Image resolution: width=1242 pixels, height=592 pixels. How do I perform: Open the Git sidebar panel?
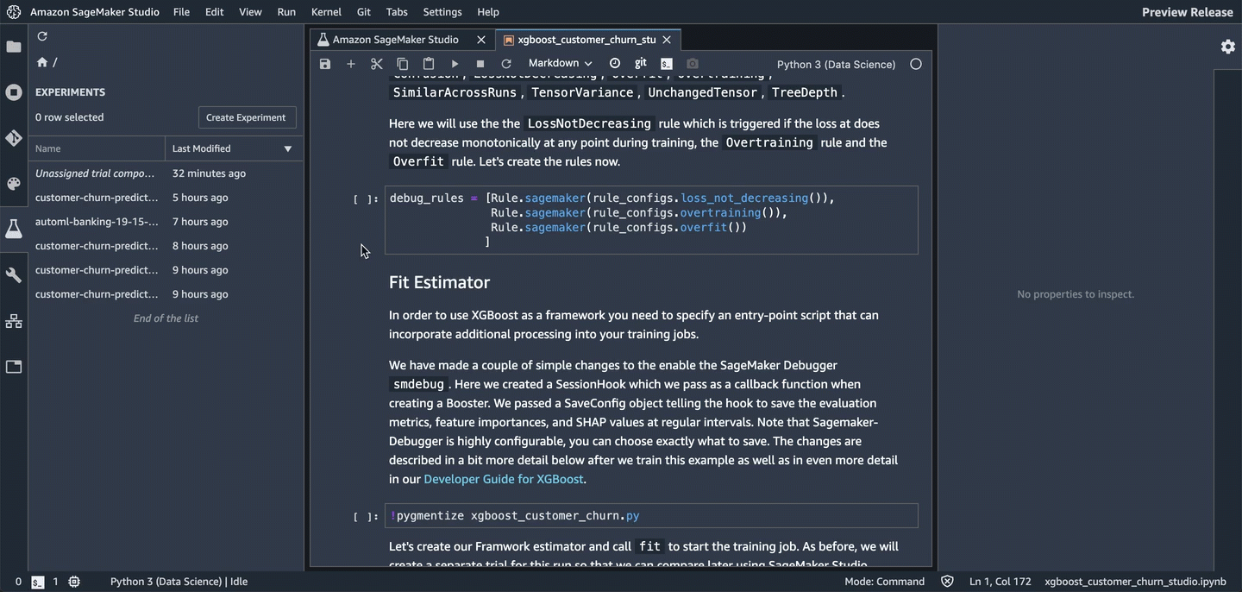(14, 138)
